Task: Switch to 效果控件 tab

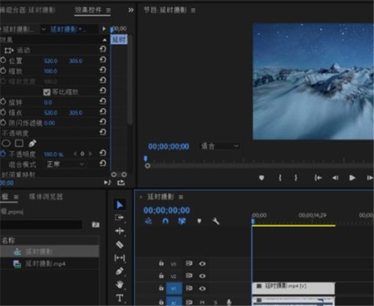Action: (x=89, y=10)
